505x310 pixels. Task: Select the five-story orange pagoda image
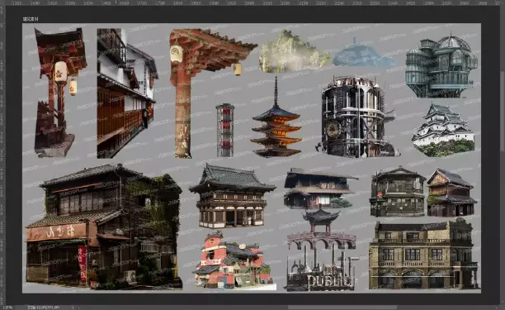pos(276,117)
